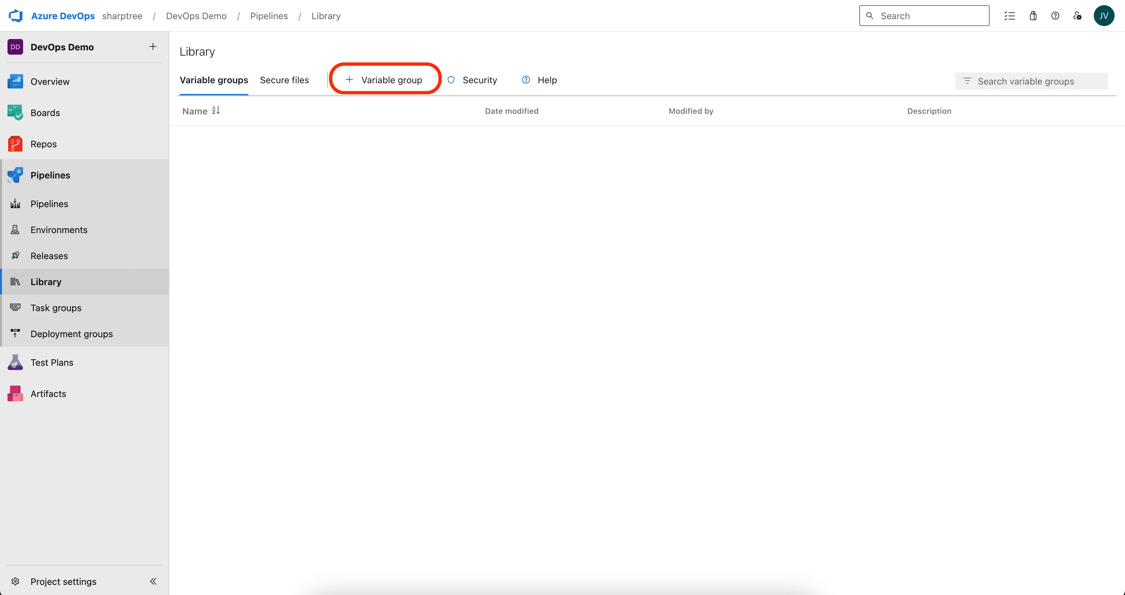Screen dimensions: 1125x595
Task: Click the filter icon in variable groups search
Action: (x=967, y=81)
